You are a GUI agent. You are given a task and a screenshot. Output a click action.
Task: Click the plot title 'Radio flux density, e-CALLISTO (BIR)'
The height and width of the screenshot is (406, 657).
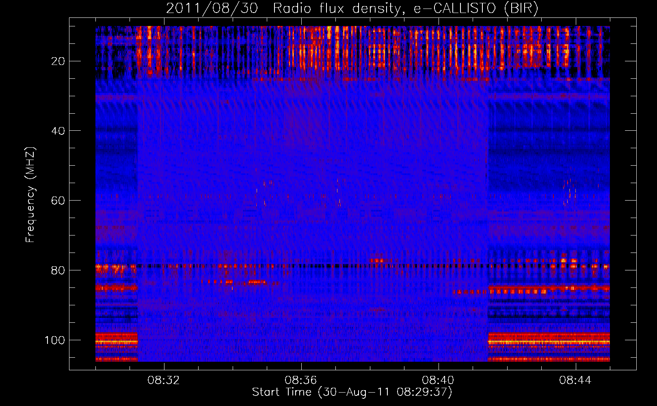coord(406,9)
